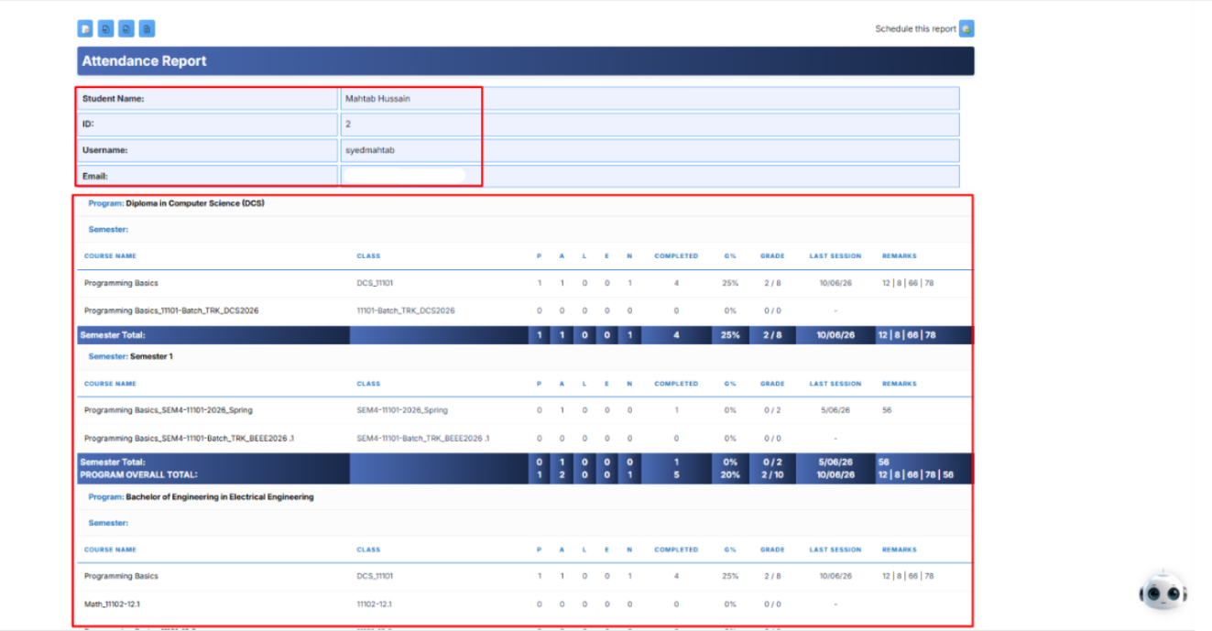The width and height of the screenshot is (1212, 631).
Task: Click the Email: label
Action: pyautogui.click(x=95, y=176)
